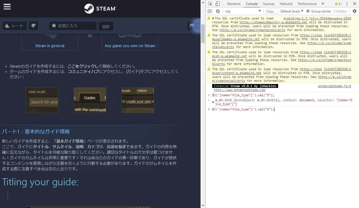
Task: Add guide to favorites with お気に入り
Action: (73, 26)
